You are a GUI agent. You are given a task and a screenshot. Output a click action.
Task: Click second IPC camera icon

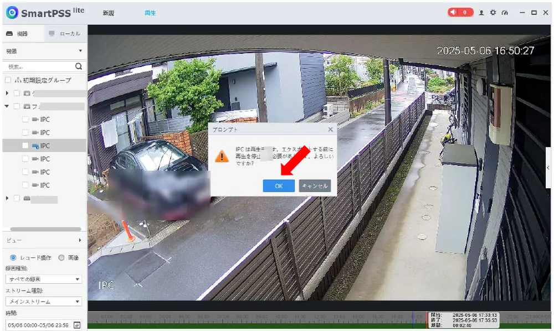(x=35, y=132)
